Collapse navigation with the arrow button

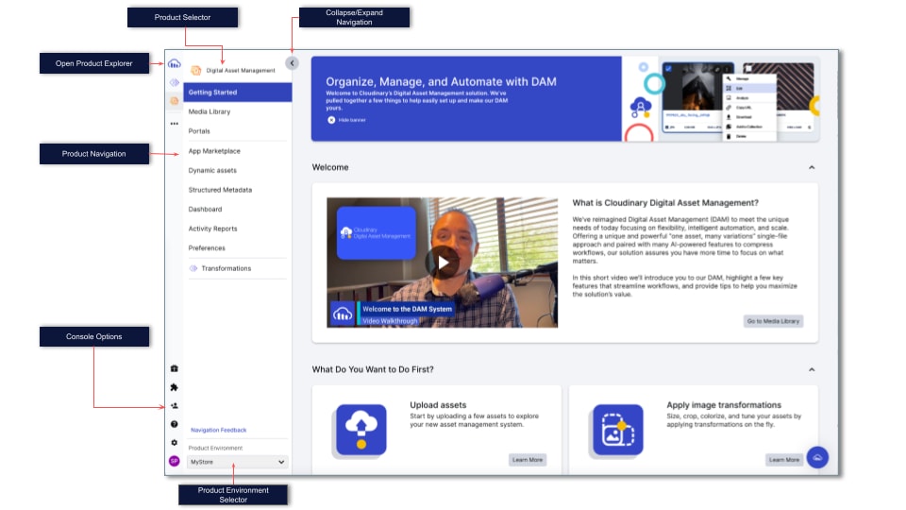[x=292, y=63]
